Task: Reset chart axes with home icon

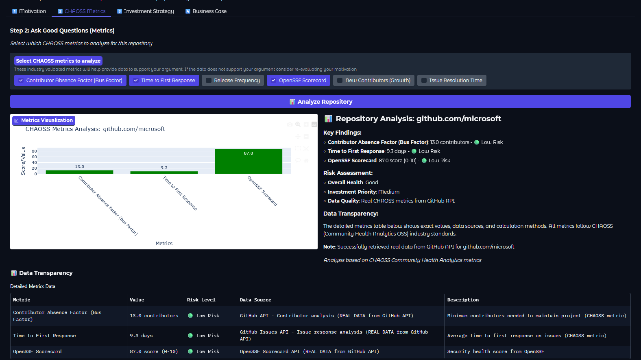Action: click(306, 160)
